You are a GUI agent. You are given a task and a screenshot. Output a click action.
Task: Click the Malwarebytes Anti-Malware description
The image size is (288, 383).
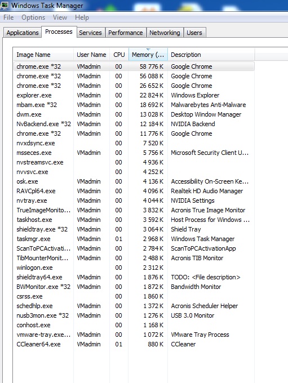click(x=209, y=105)
